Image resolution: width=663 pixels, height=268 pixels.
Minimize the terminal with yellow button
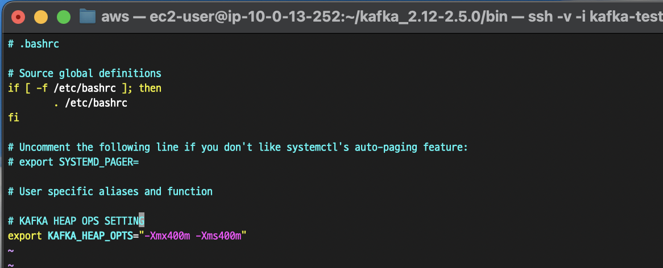coord(41,17)
